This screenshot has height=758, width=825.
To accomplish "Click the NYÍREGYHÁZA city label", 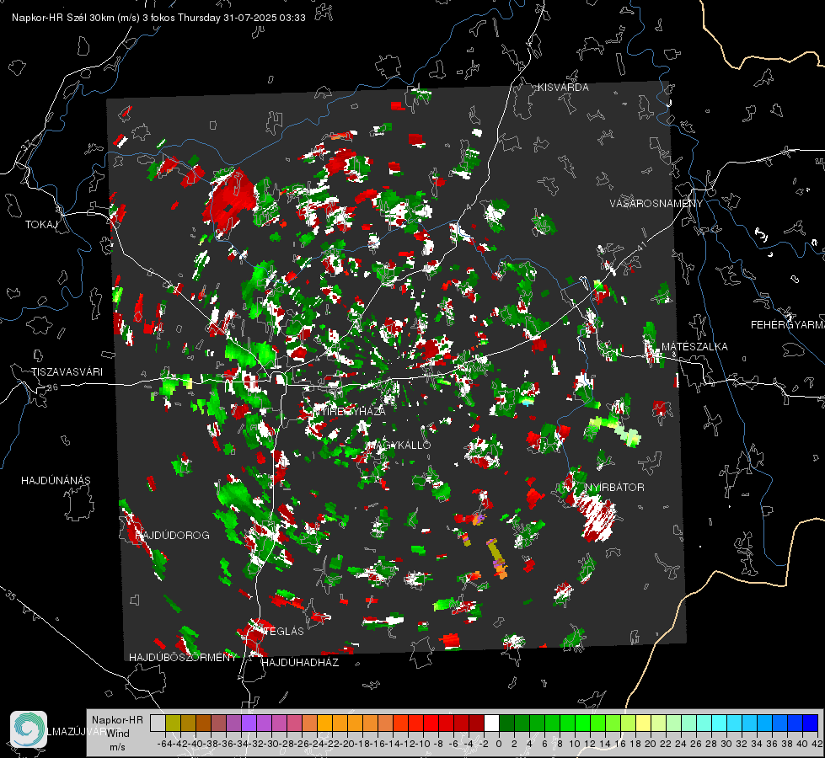I will tap(349, 411).
